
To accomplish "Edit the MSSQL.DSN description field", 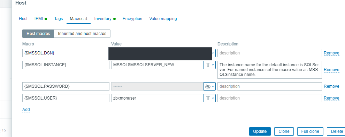I will click(270, 53).
